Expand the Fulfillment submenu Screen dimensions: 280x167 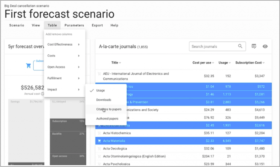click(65, 78)
